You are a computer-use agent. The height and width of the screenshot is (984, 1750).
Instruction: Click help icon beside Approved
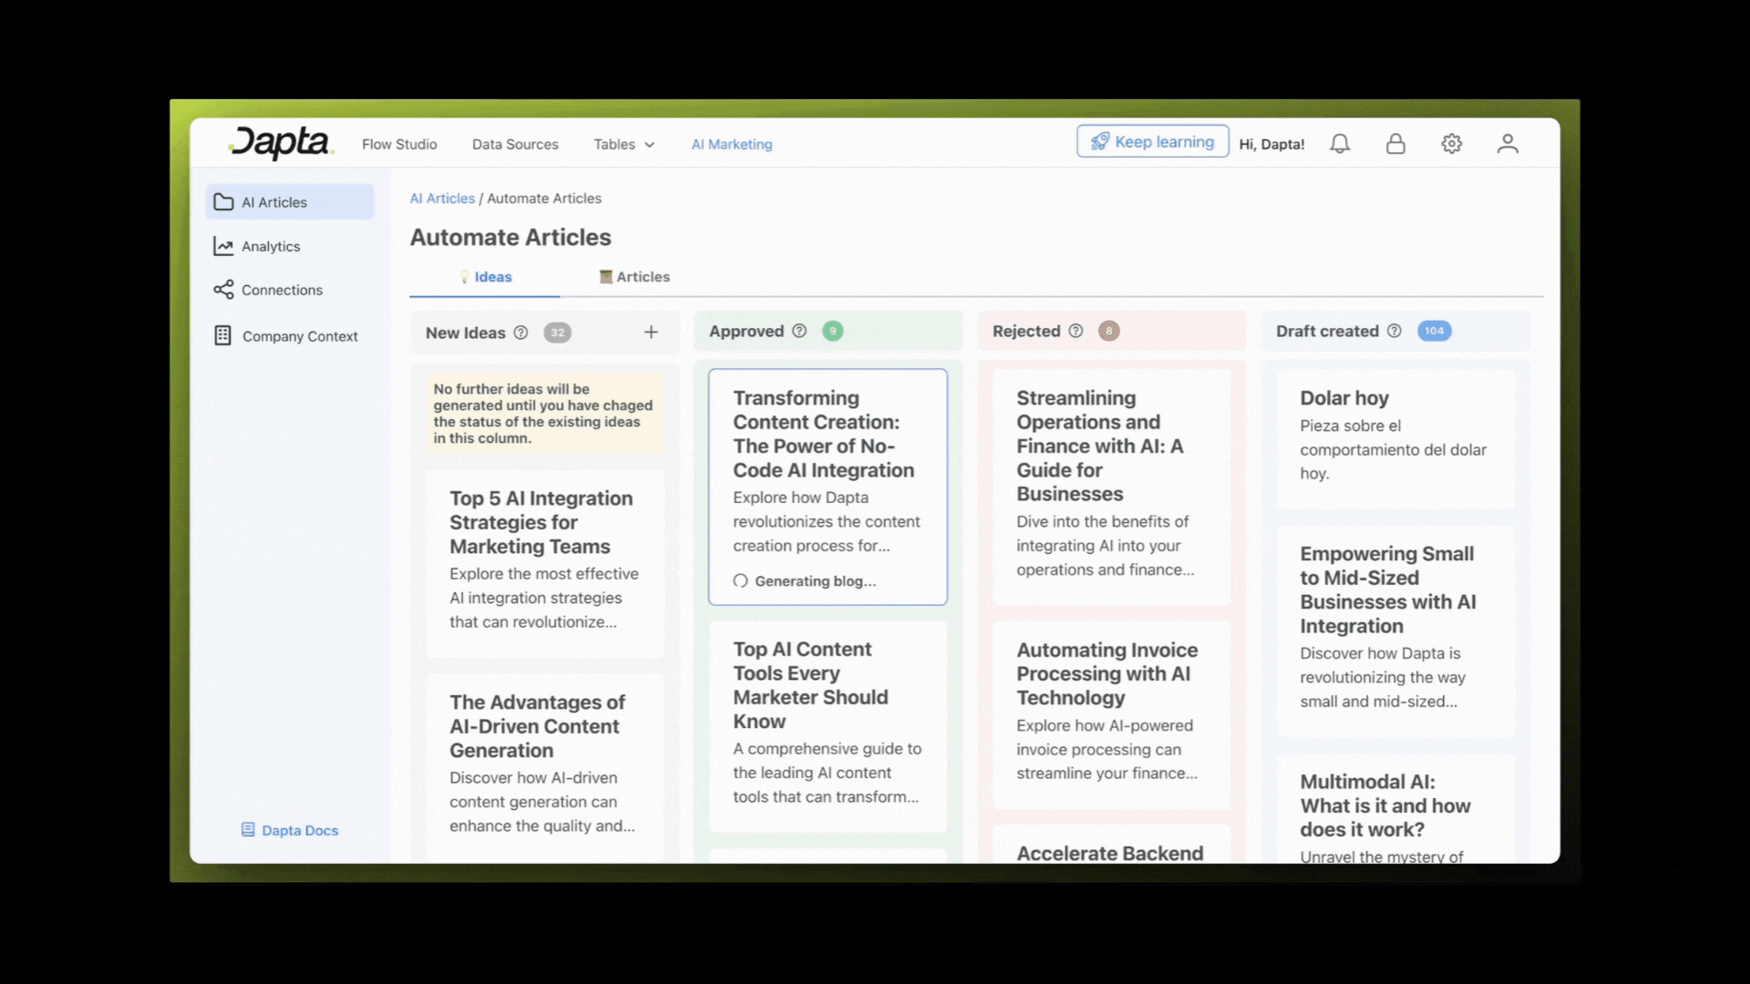pyautogui.click(x=799, y=332)
